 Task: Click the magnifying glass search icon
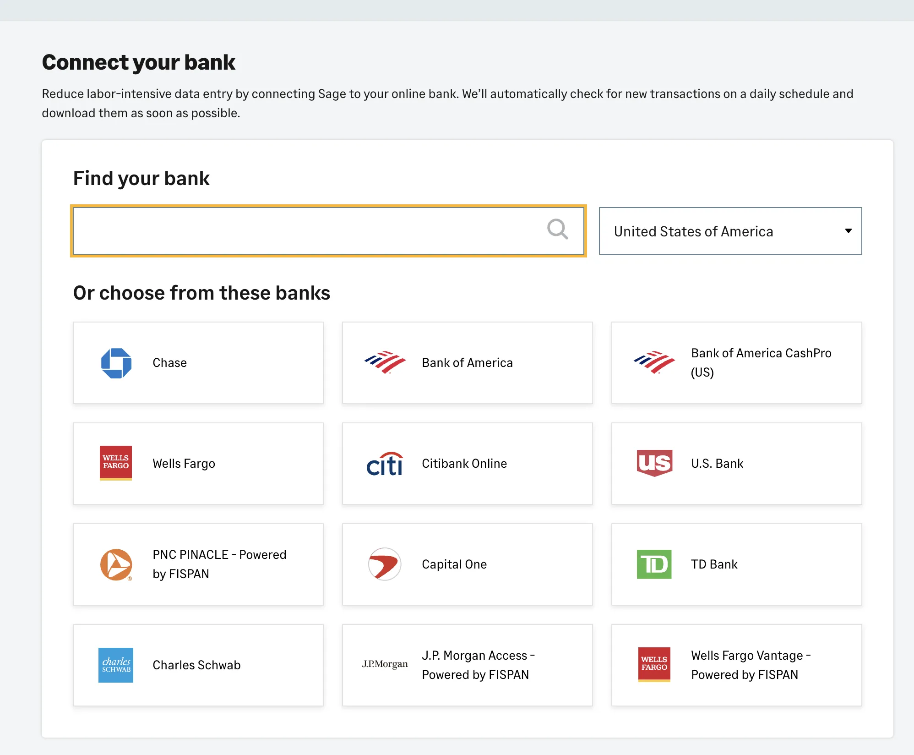557,229
